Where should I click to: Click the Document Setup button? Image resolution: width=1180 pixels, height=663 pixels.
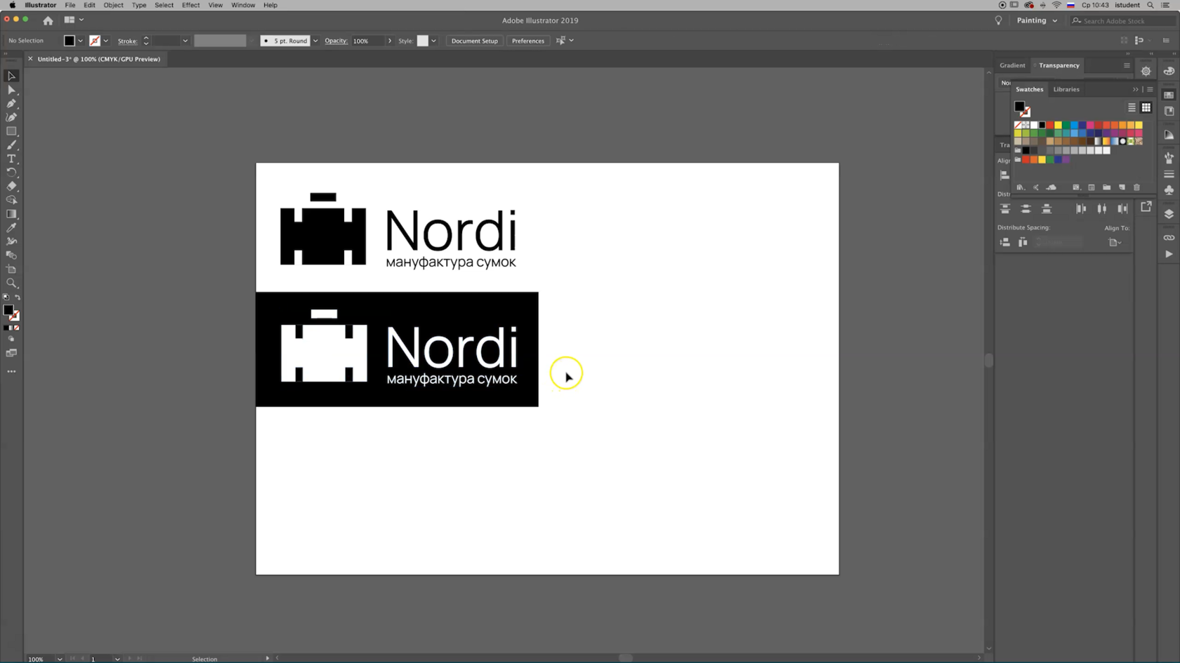[x=474, y=41]
